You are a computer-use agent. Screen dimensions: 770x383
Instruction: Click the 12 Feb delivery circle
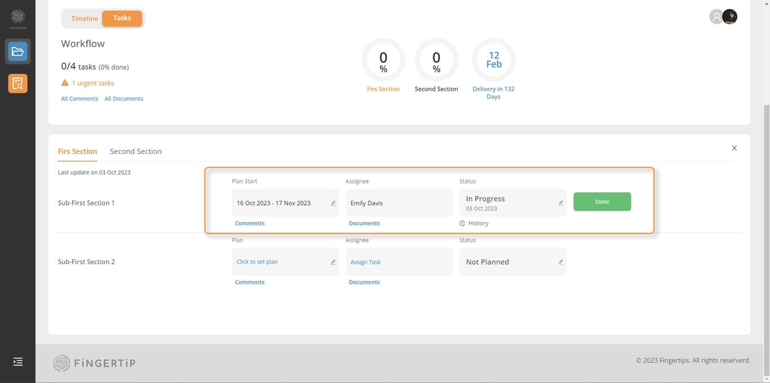click(494, 60)
